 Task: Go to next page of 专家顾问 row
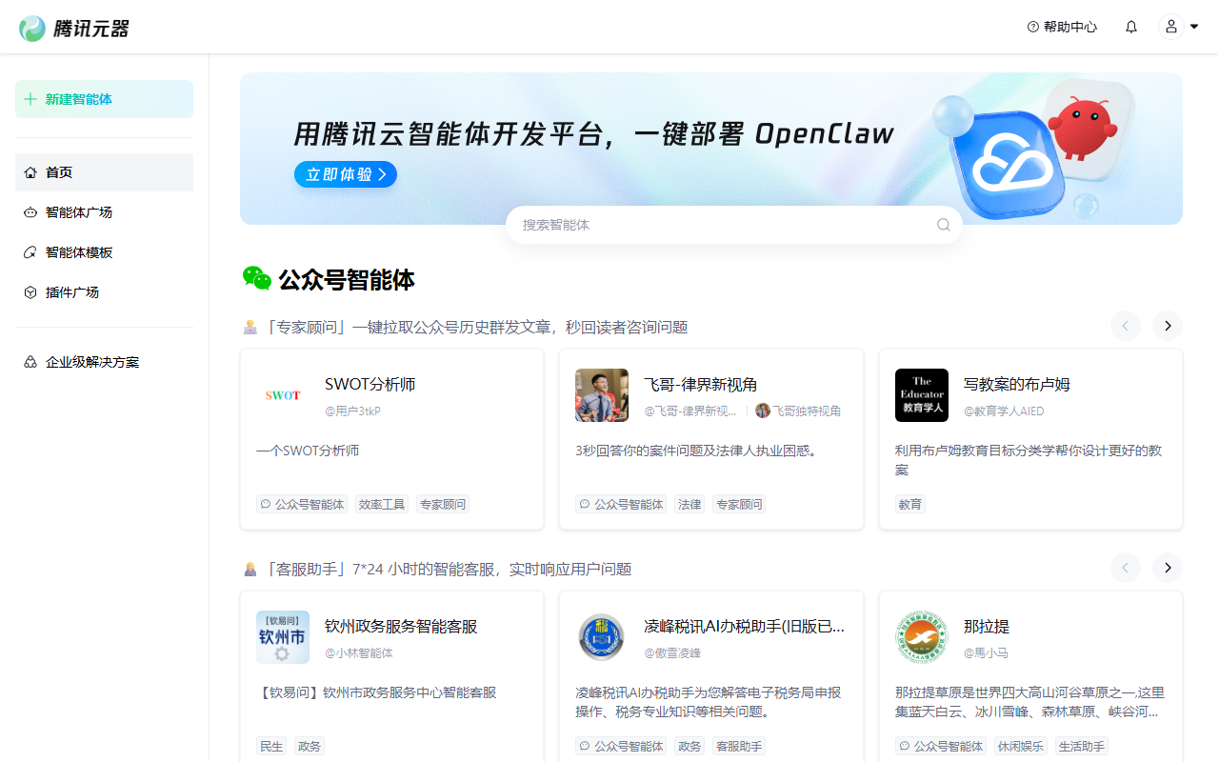1168,326
